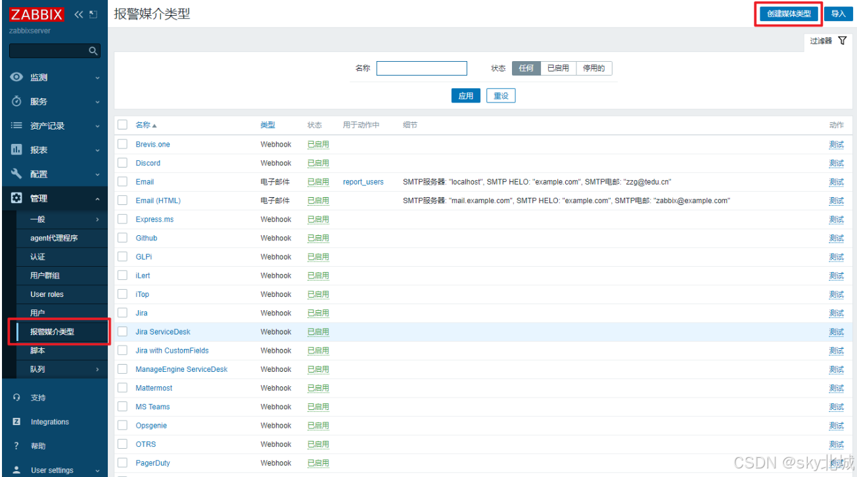Tick the select-all checkbox in the table header
Viewport: 857px width, 477px height.
[x=122, y=125]
